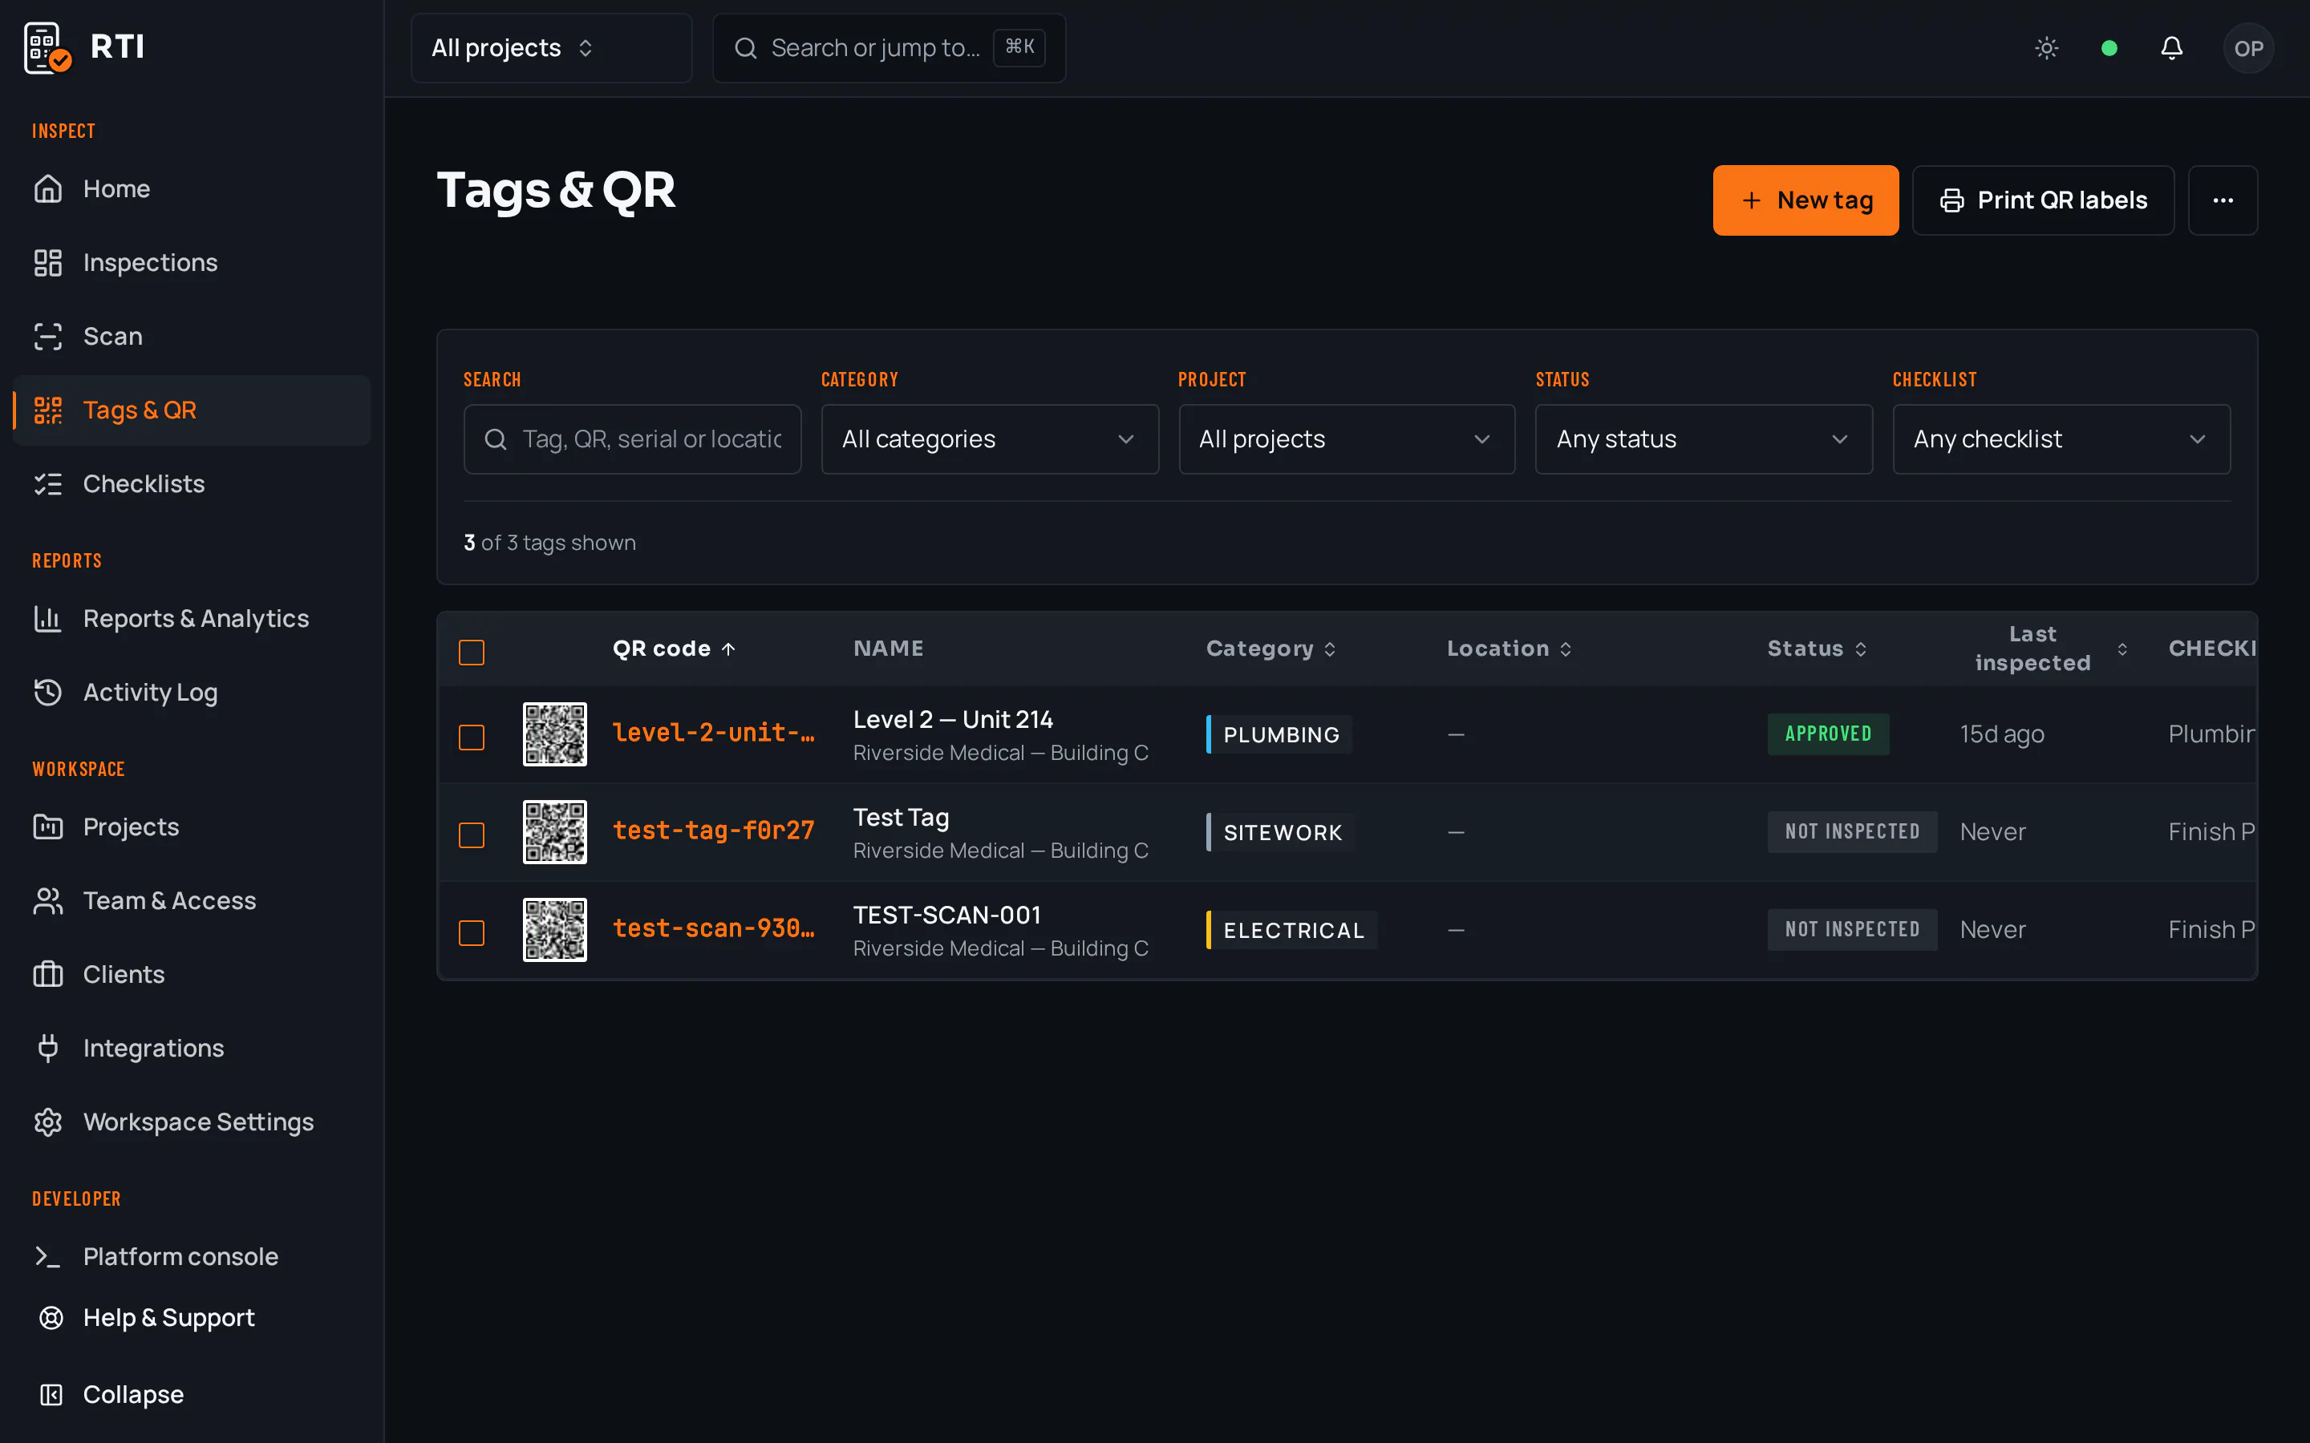Click the Tags & QR sidebar icon
The height and width of the screenshot is (1443, 2310).
pyautogui.click(x=48, y=410)
